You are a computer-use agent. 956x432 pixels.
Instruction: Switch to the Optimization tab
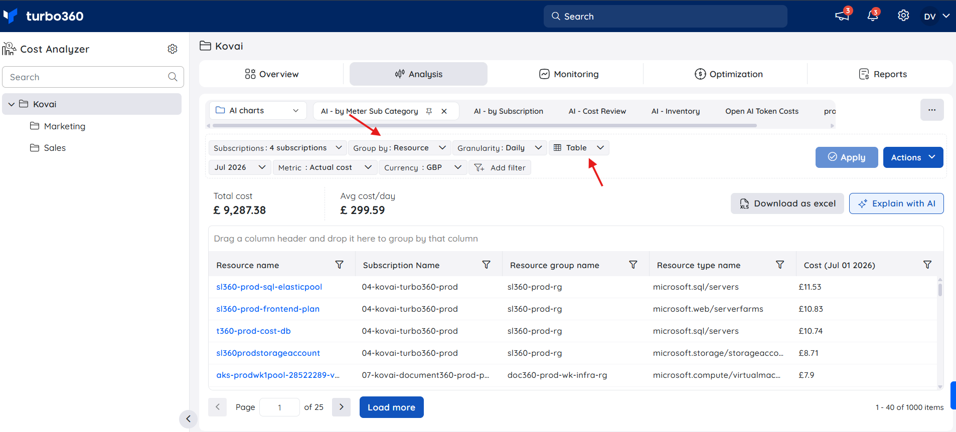tap(728, 74)
